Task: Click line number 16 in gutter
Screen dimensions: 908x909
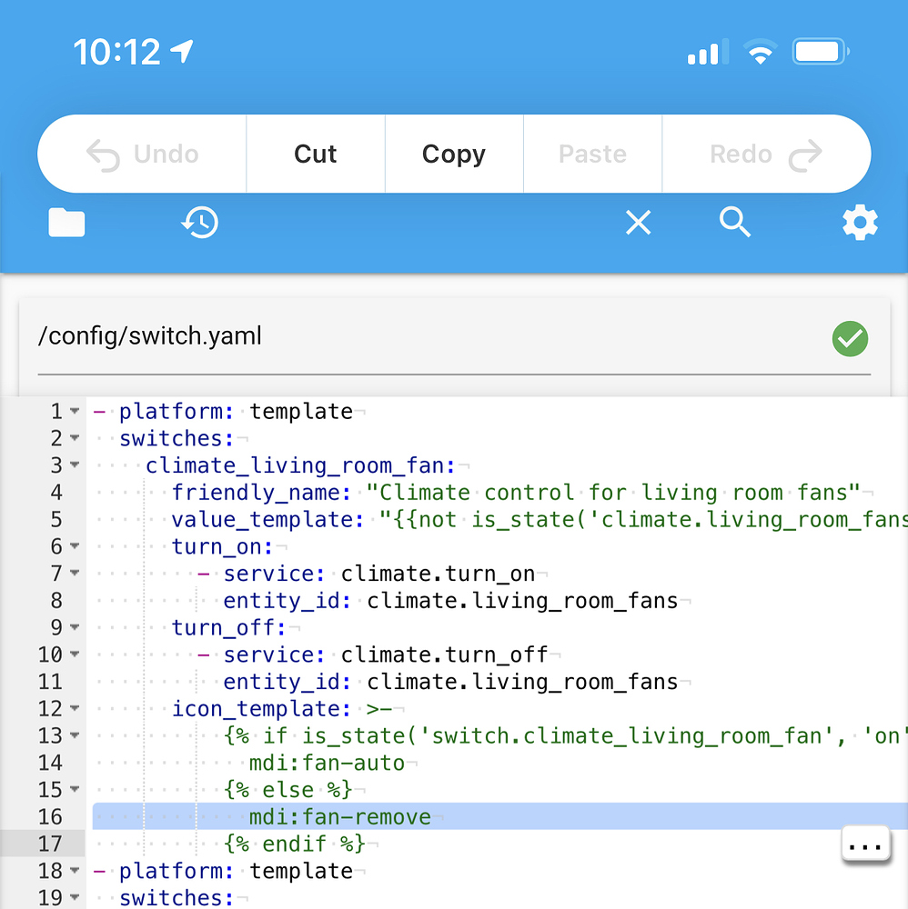Action: [50, 817]
